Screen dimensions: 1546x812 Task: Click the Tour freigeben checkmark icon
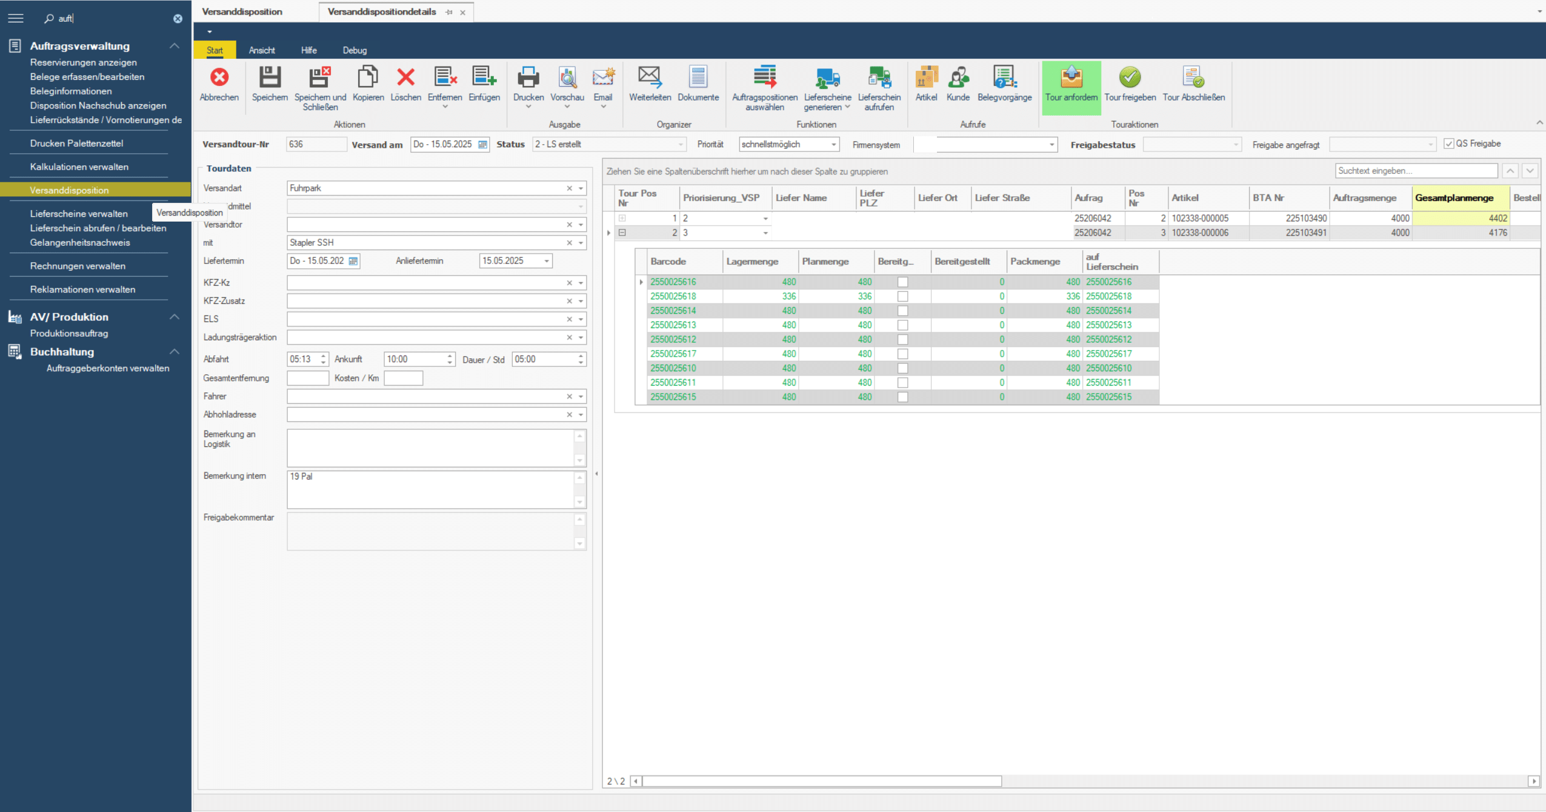[1130, 78]
